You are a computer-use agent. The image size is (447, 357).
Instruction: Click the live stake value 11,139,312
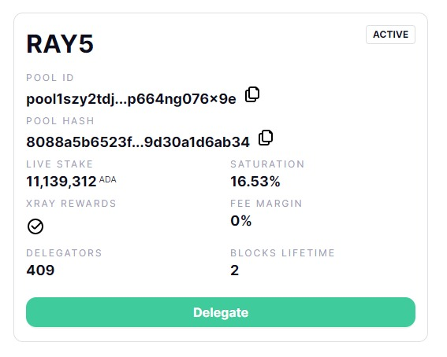pos(61,182)
